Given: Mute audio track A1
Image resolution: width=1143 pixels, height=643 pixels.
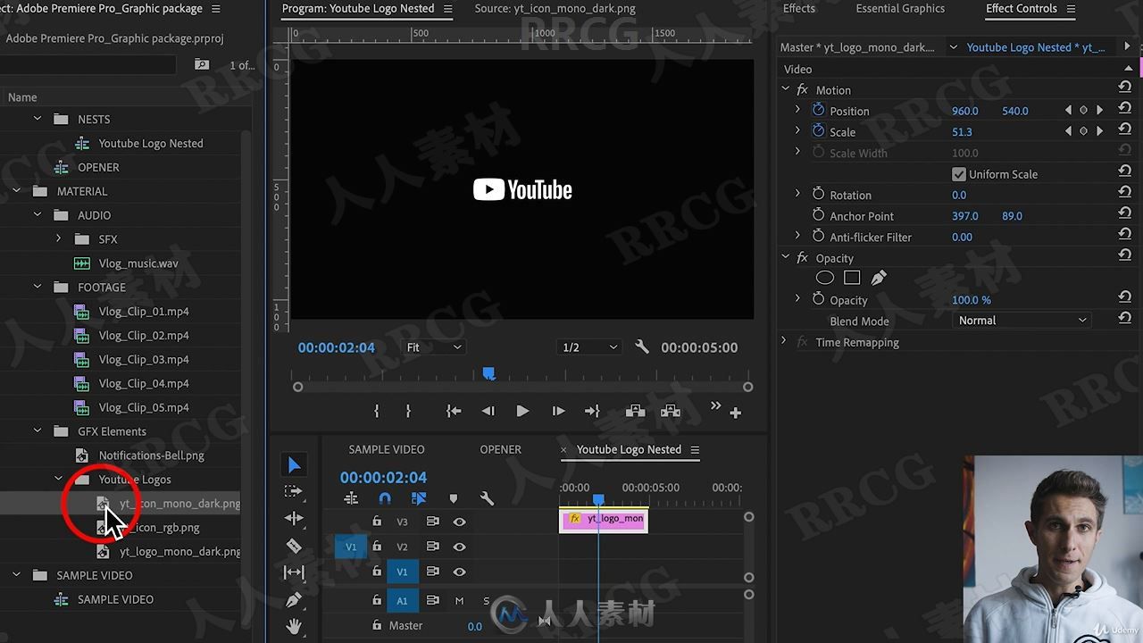Looking at the screenshot, I should pos(459,600).
